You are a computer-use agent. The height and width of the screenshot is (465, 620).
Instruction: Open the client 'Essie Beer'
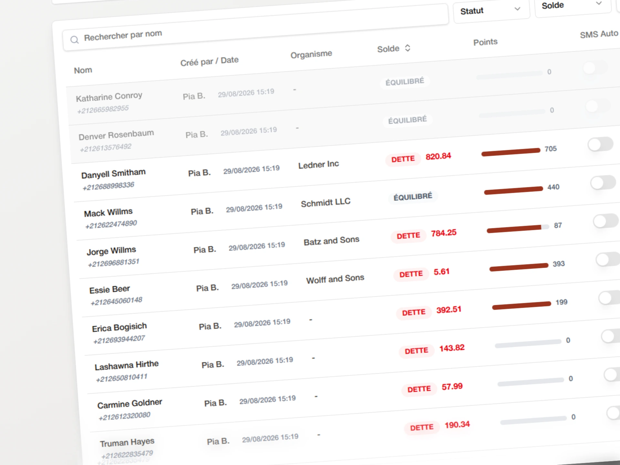[x=109, y=289]
